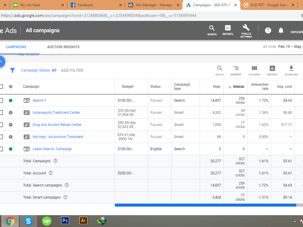Tick checkbox for Drug and Alcohol Rehab Center

1,125
